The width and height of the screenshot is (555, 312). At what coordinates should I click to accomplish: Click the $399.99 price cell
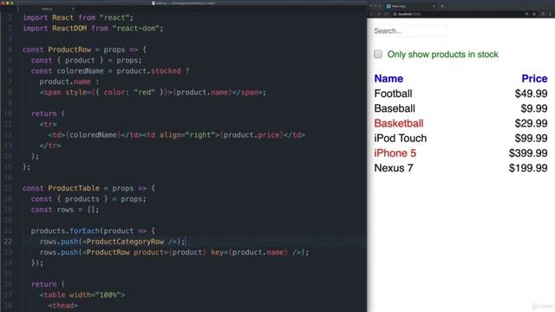pos(528,153)
